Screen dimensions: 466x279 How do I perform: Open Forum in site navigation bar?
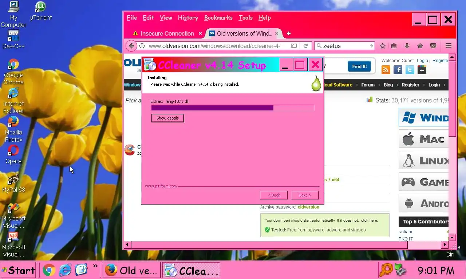pos(368,85)
